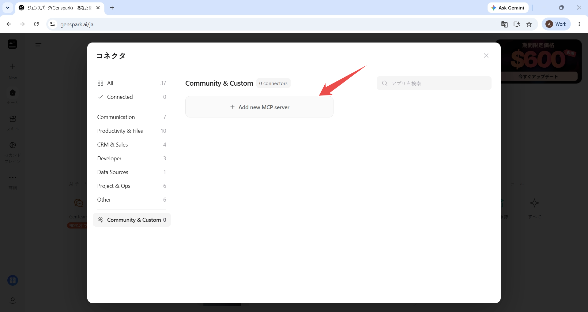Screen dimensions: 588x312
Task: Show Connected connectors list
Action: pyautogui.click(x=132, y=97)
